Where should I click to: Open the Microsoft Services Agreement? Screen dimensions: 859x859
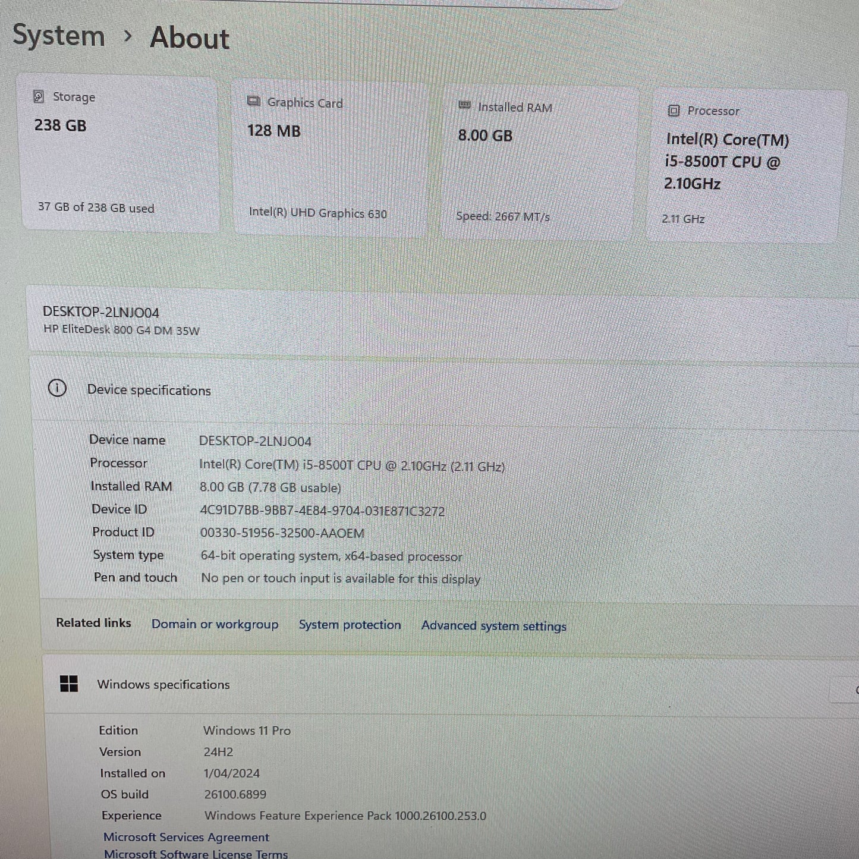[x=187, y=836]
